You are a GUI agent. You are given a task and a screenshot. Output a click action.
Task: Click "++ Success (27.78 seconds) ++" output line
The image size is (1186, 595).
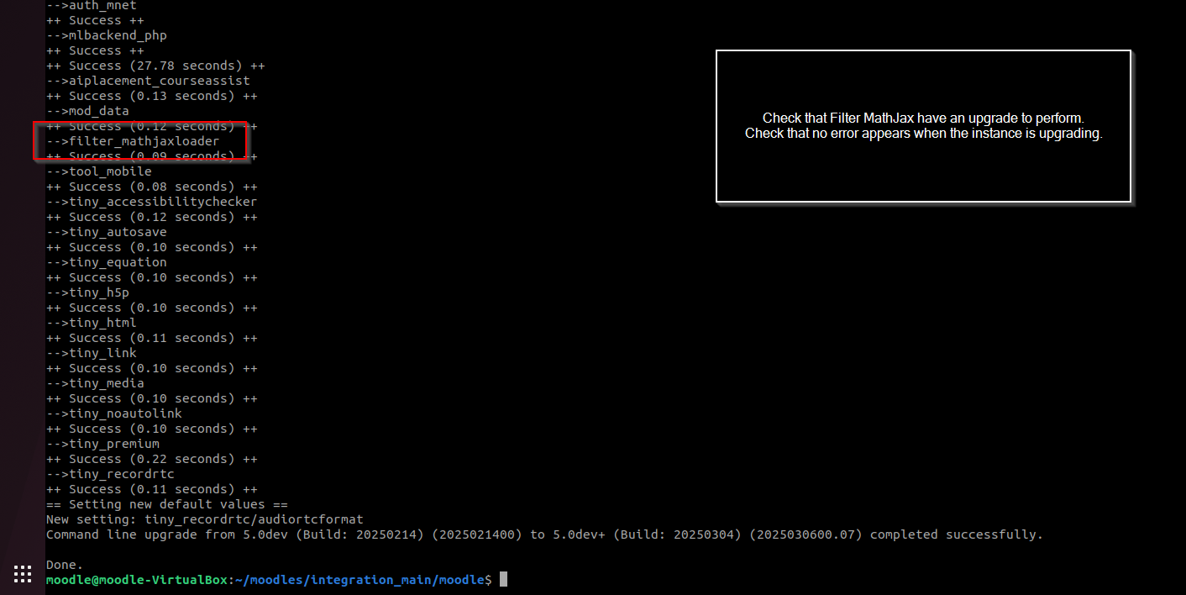(x=155, y=66)
